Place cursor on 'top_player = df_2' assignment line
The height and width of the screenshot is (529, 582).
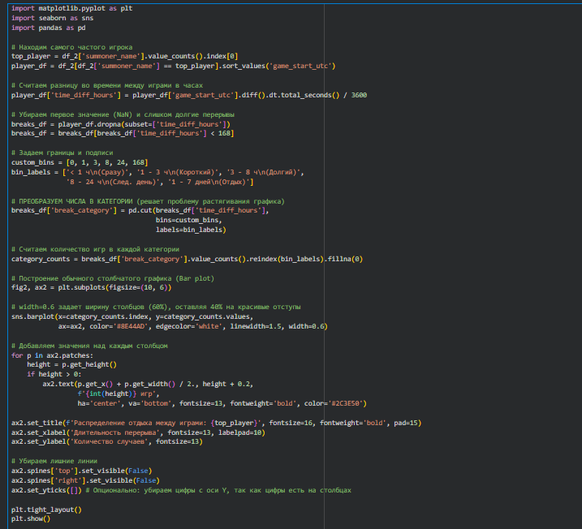pos(124,56)
